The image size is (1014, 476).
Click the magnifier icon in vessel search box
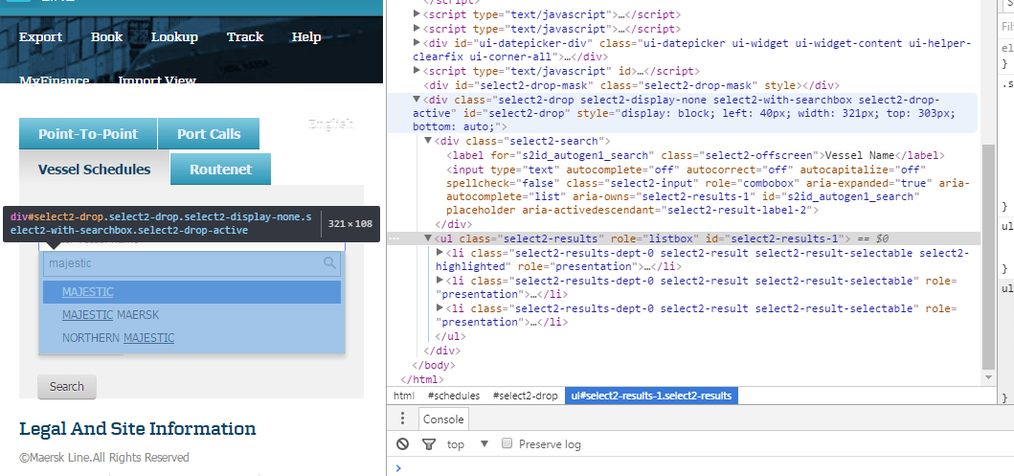pos(330,262)
